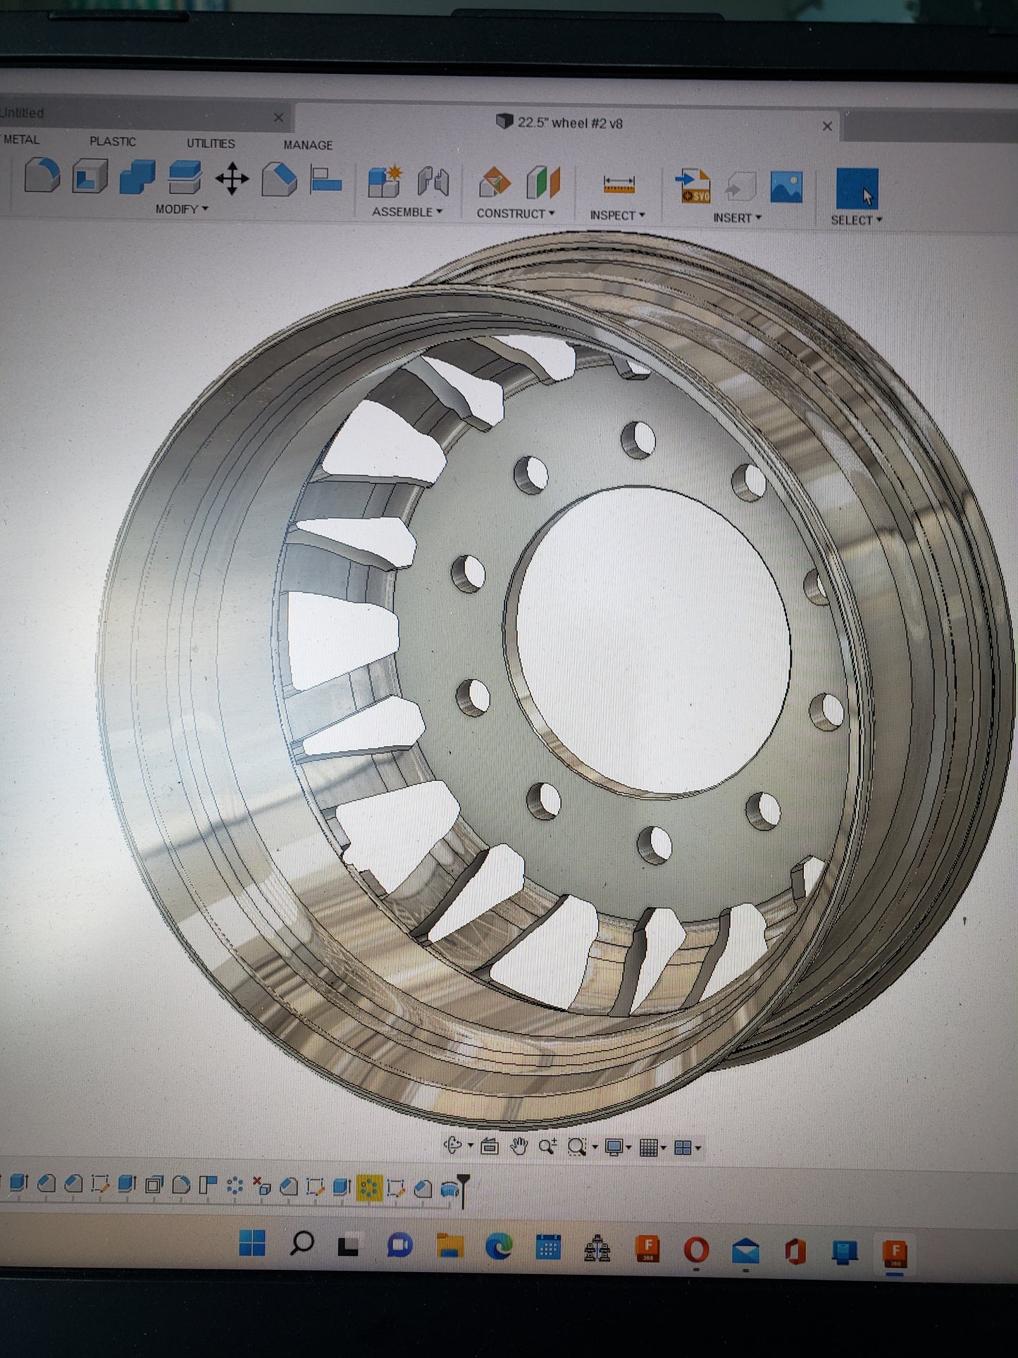Click the Zoom Window/Fit icon
1018x1358 pixels.
click(577, 1147)
